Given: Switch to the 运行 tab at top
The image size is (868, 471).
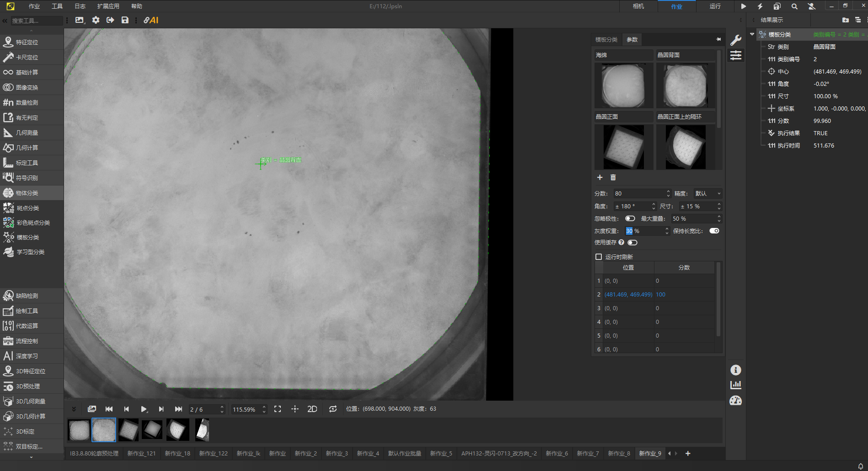Looking at the screenshot, I should [715, 6].
